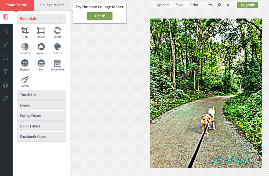Choose the Rotate tool

coord(57,32)
